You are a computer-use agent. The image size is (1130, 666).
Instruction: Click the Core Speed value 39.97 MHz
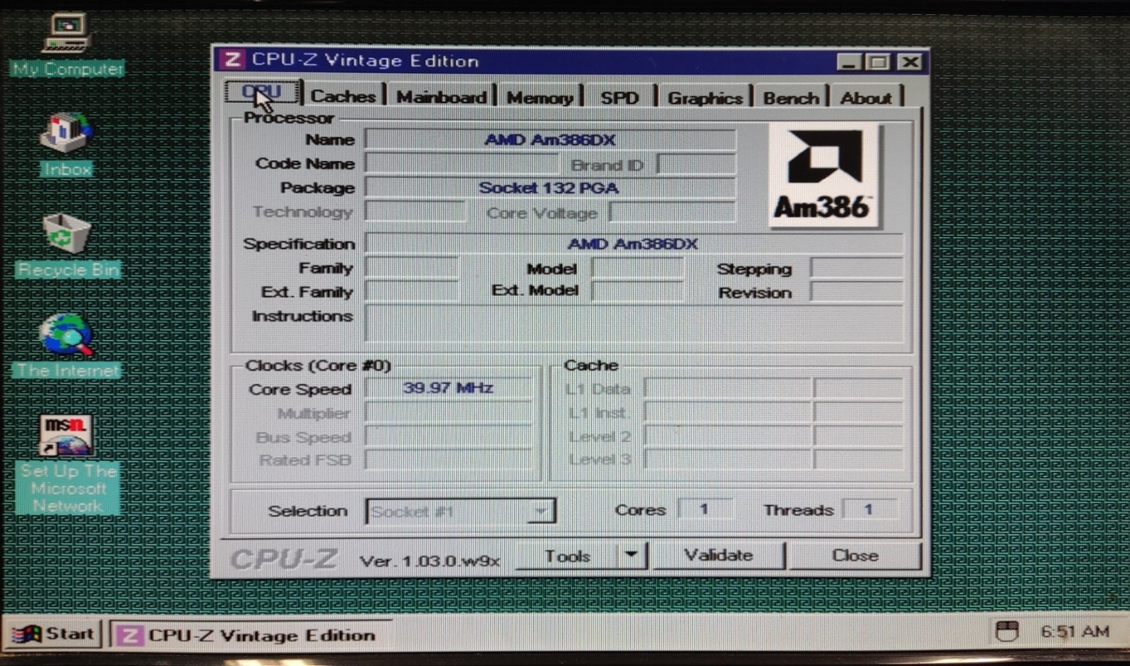448,388
